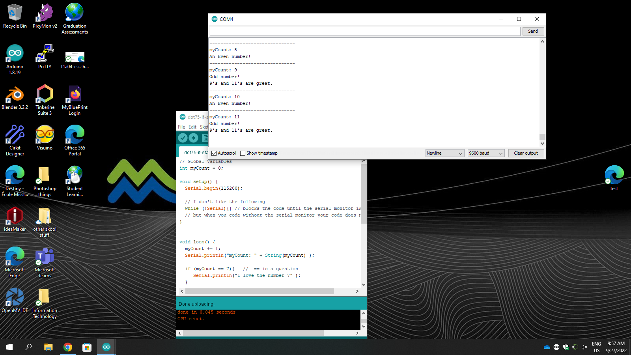Click the Send button in COM4 monitor
Viewport: 631px width, 355px height.
(533, 31)
